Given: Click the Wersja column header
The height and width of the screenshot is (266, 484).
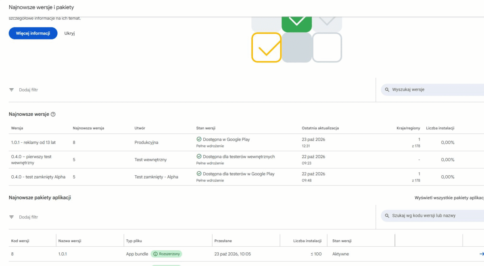Looking at the screenshot, I should click(x=17, y=128).
